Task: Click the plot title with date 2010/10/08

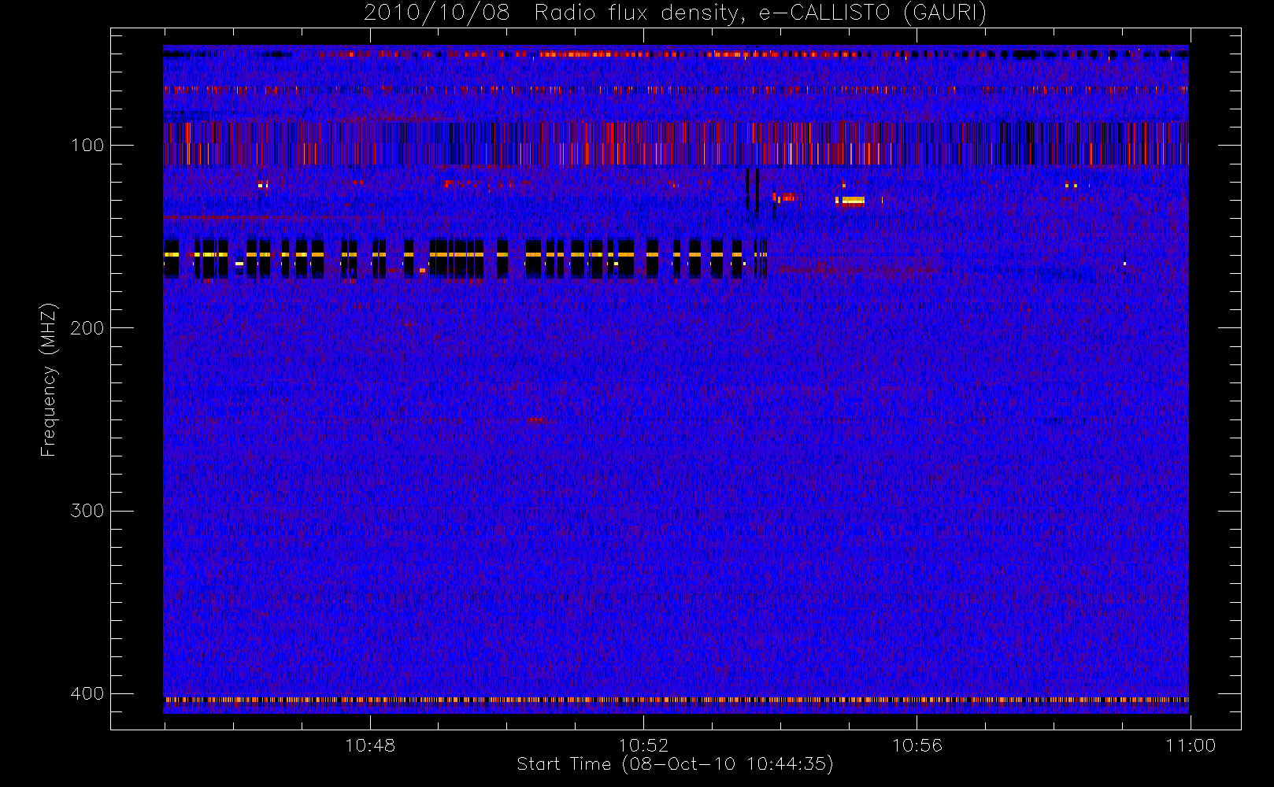Action: (x=675, y=13)
